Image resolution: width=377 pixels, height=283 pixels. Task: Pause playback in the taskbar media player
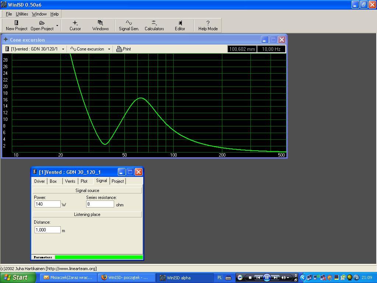(x=267, y=277)
